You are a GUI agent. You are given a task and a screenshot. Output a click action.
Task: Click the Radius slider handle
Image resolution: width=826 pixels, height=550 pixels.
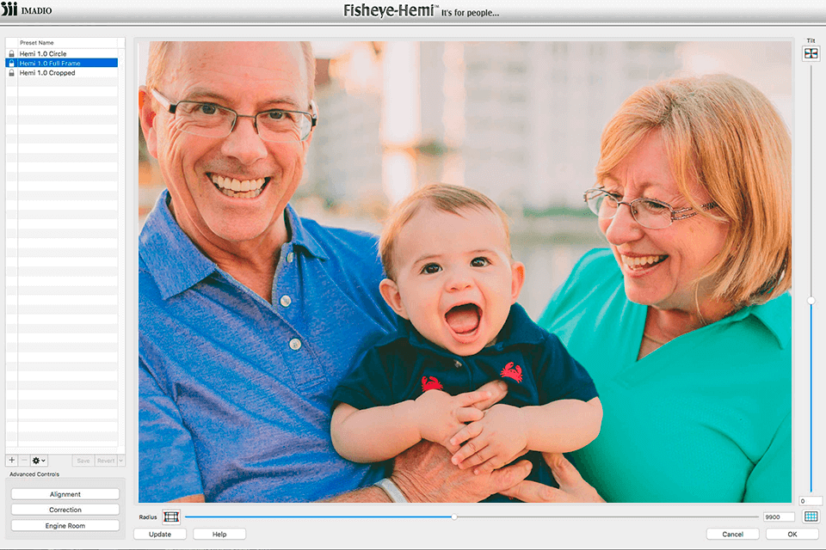pyautogui.click(x=454, y=516)
